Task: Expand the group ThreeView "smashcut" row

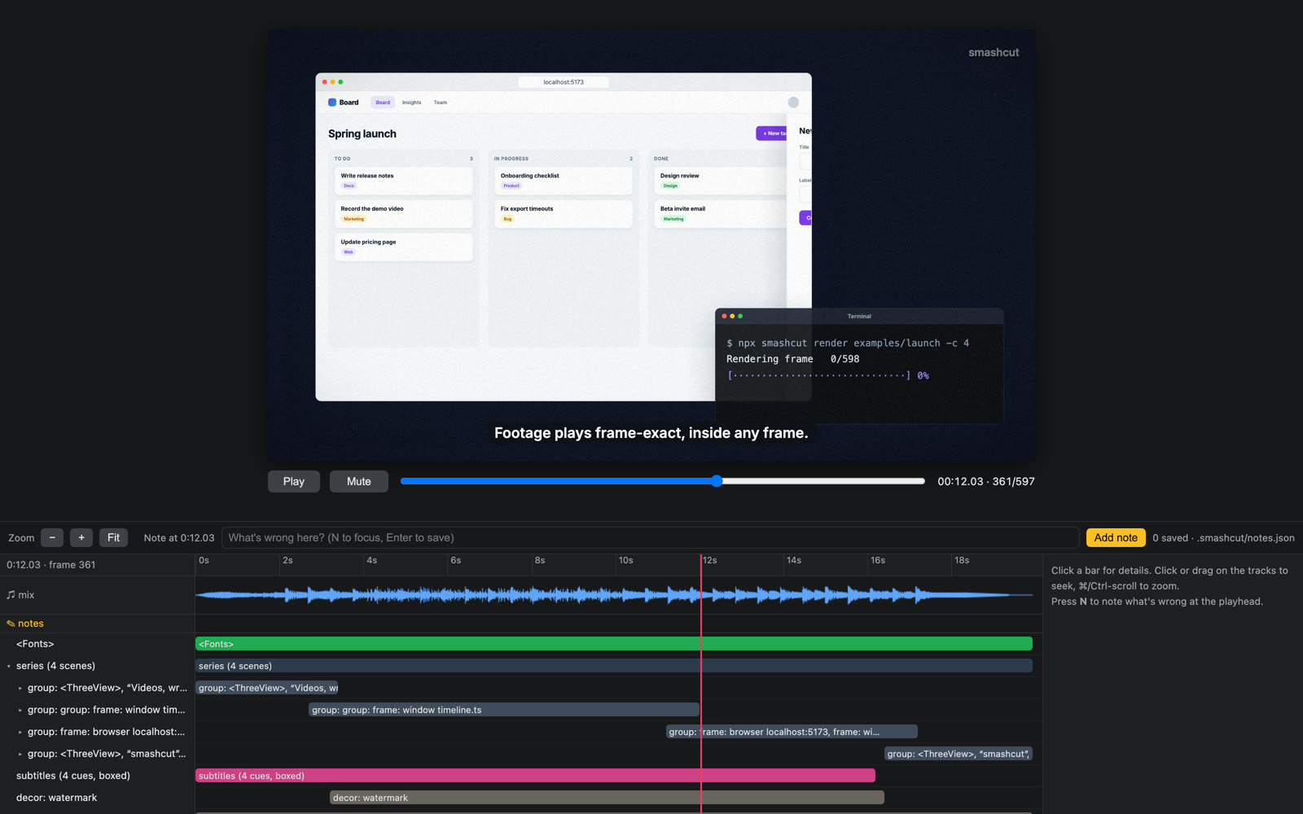Action: 20,754
